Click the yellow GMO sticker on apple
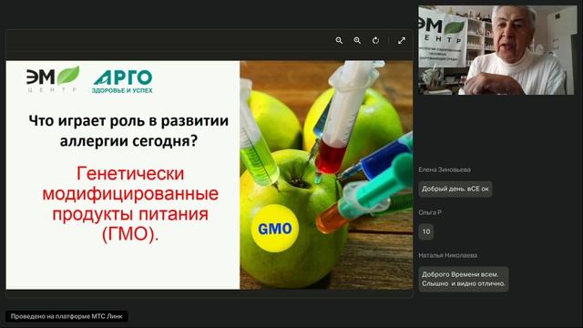The height and width of the screenshot is (328, 583). coord(275,229)
